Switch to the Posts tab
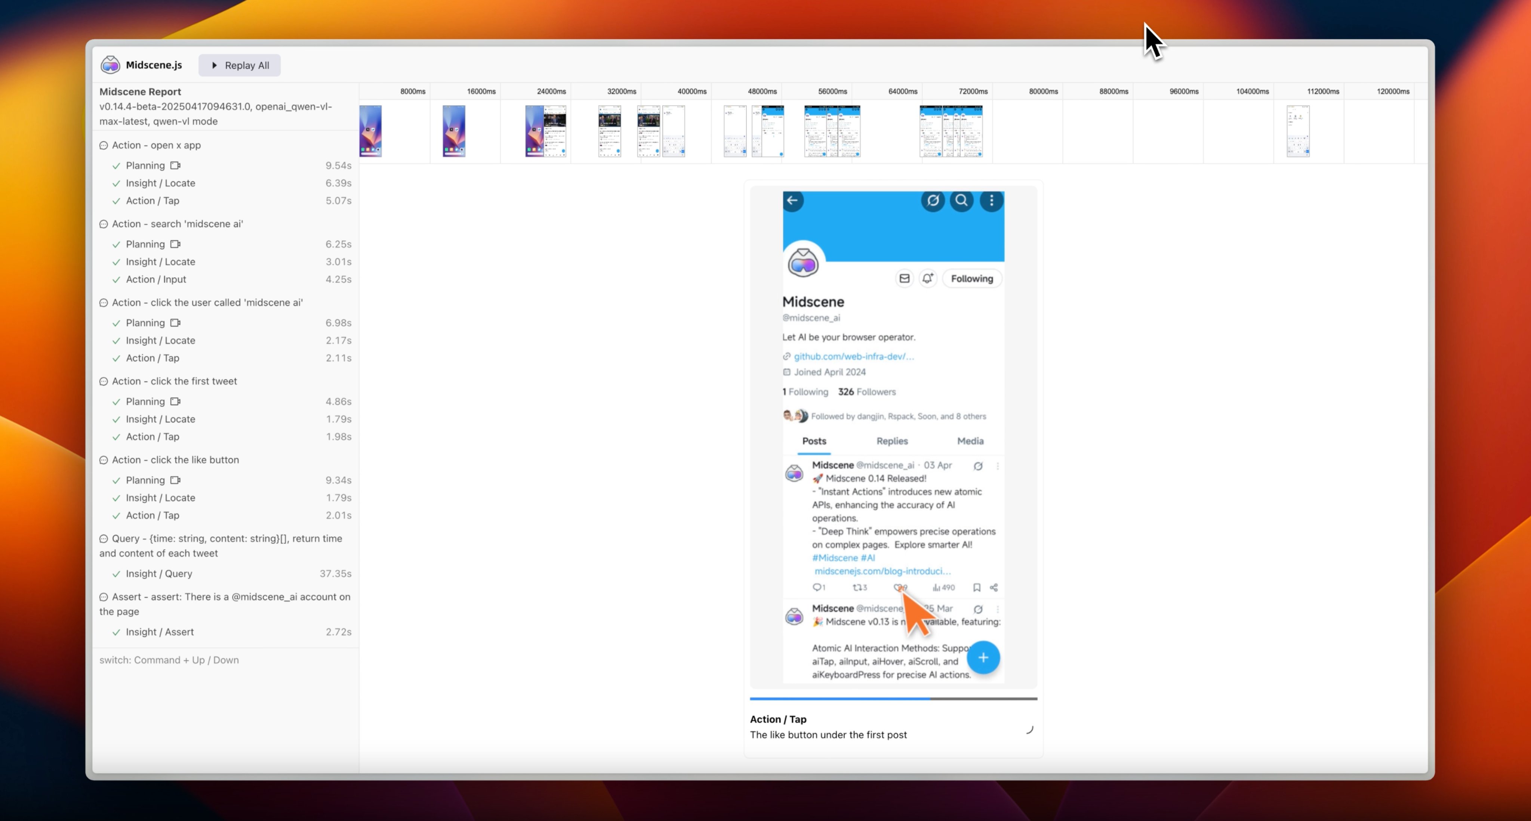 click(x=814, y=441)
